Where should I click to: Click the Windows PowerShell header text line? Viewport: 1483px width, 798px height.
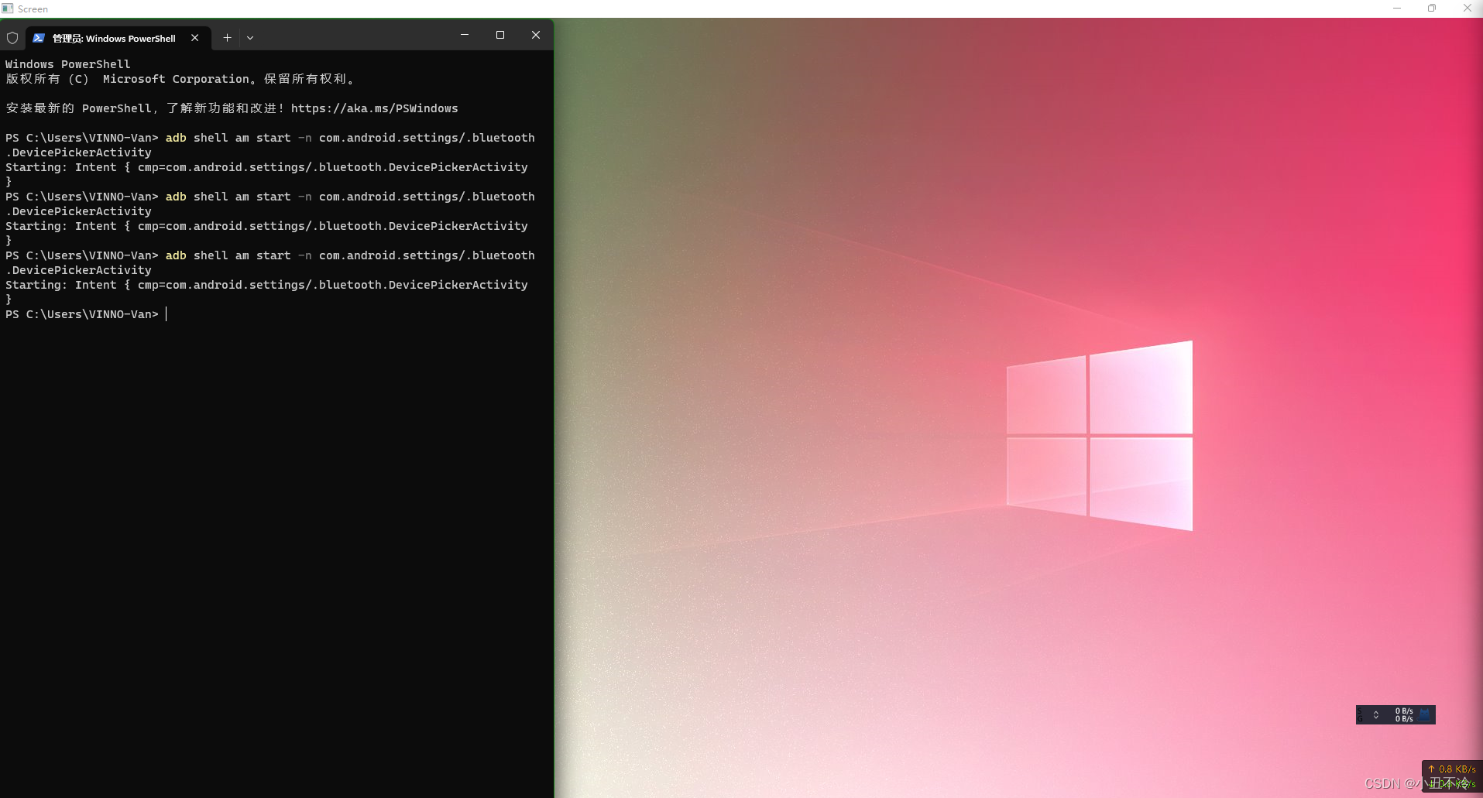coord(68,64)
